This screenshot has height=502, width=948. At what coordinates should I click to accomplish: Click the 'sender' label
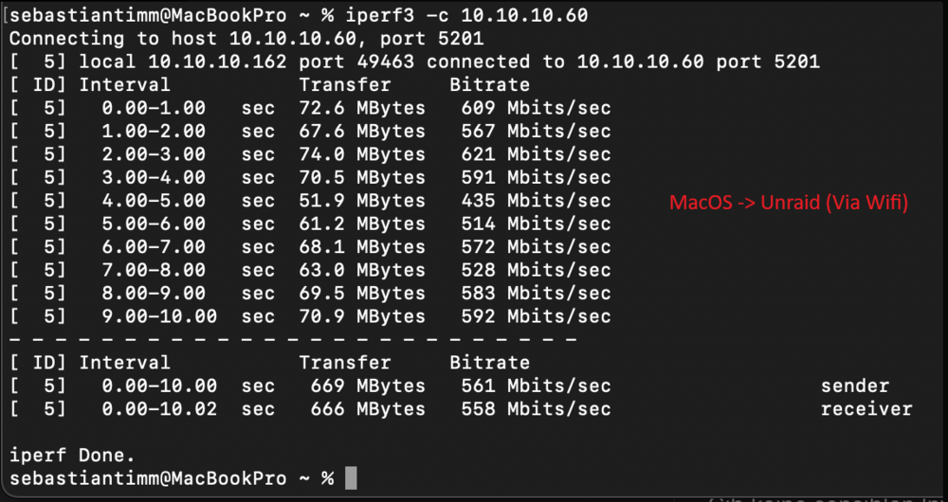(x=855, y=385)
